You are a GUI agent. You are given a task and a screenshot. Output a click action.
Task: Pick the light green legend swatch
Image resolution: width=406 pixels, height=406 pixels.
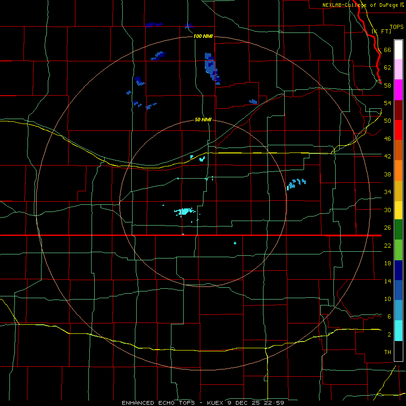(398, 250)
